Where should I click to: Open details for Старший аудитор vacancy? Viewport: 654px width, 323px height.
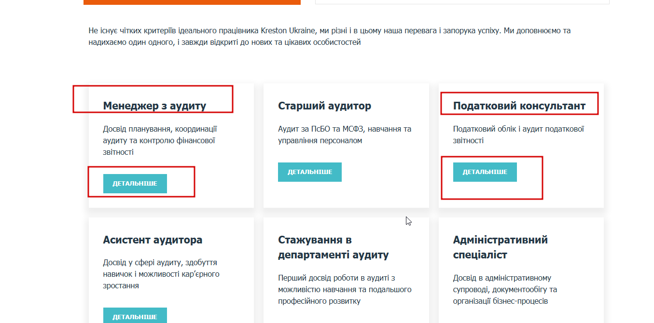click(x=310, y=172)
